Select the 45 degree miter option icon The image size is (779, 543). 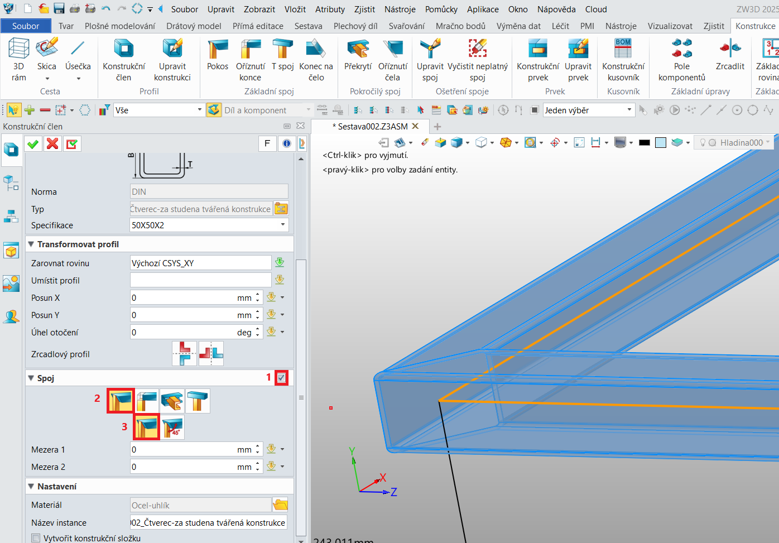tap(172, 427)
